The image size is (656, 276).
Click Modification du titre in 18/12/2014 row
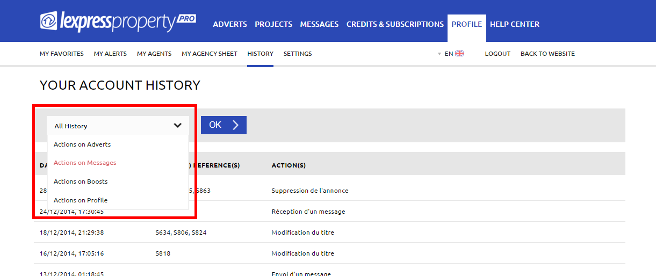click(x=303, y=233)
